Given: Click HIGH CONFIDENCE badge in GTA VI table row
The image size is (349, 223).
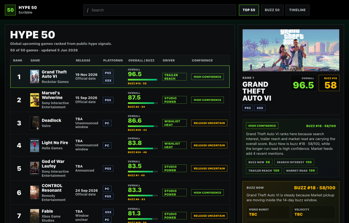Looking at the screenshot, I should pos(207,77).
